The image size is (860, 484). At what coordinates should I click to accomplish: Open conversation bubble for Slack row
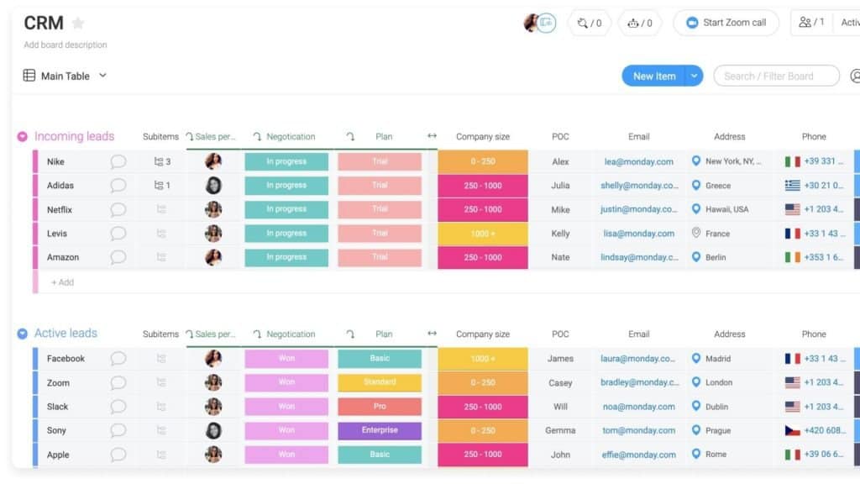[x=118, y=407]
